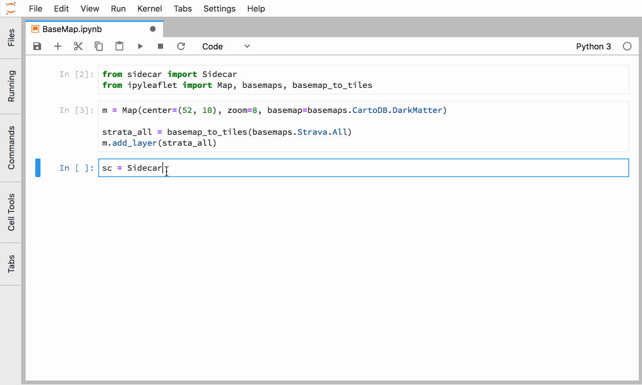Image resolution: width=642 pixels, height=385 pixels.
Task: Open the Settings menu
Action: pyautogui.click(x=220, y=8)
